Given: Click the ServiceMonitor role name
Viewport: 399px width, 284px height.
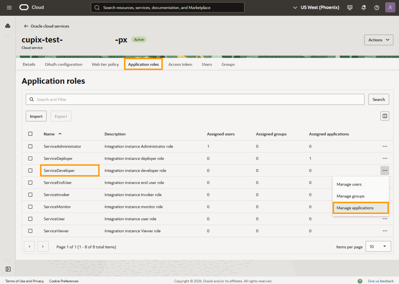Looking at the screenshot, I should click(57, 207).
